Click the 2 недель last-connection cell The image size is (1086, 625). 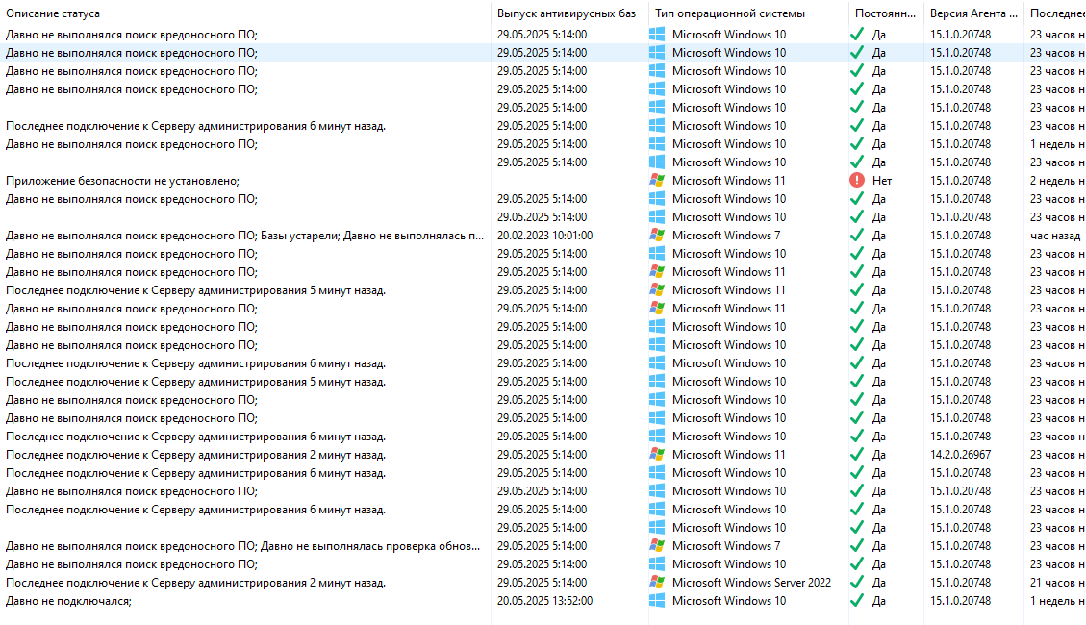tap(1057, 181)
